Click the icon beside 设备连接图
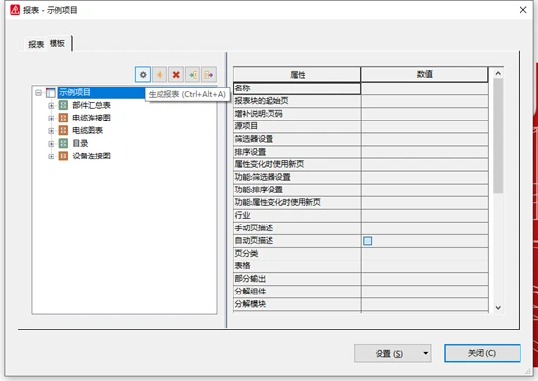Viewport: 538px width, 381px height. click(63, 156)
